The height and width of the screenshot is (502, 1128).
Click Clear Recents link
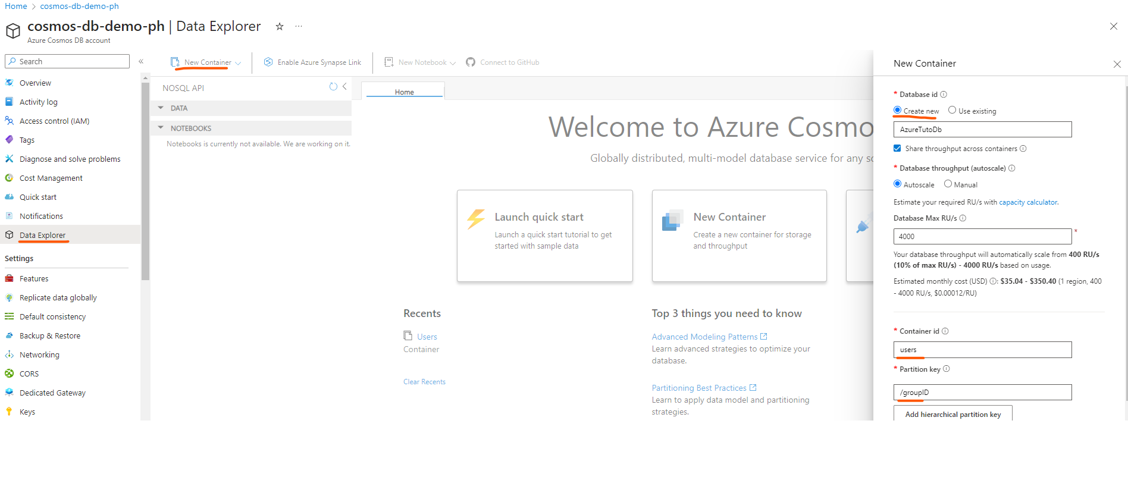[x=424, y=382]
